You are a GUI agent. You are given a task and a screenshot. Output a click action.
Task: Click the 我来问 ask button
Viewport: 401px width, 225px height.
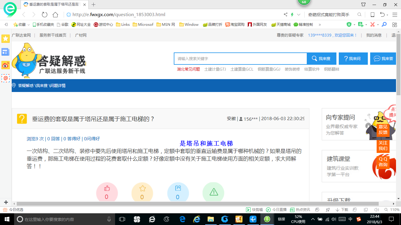[353, 59]
